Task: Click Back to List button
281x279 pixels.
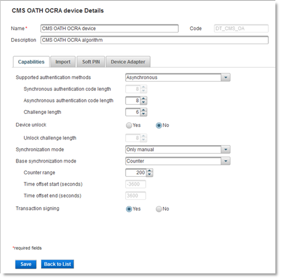Action: coord(57,264)
